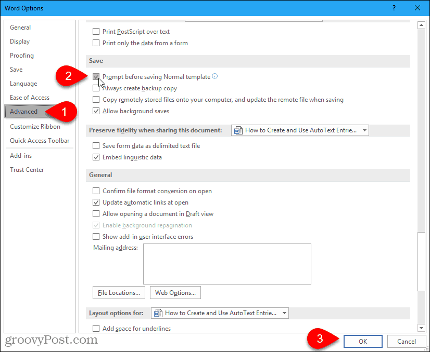Close the Word Options dialog

pos(418,8)
